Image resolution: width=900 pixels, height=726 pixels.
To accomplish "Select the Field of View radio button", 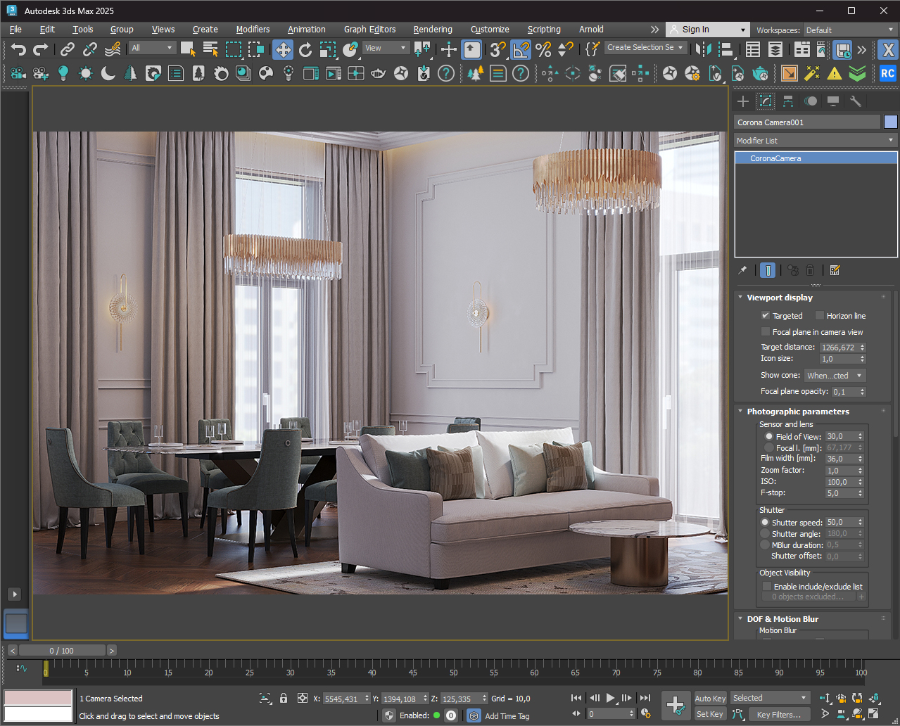I will 769,436.
